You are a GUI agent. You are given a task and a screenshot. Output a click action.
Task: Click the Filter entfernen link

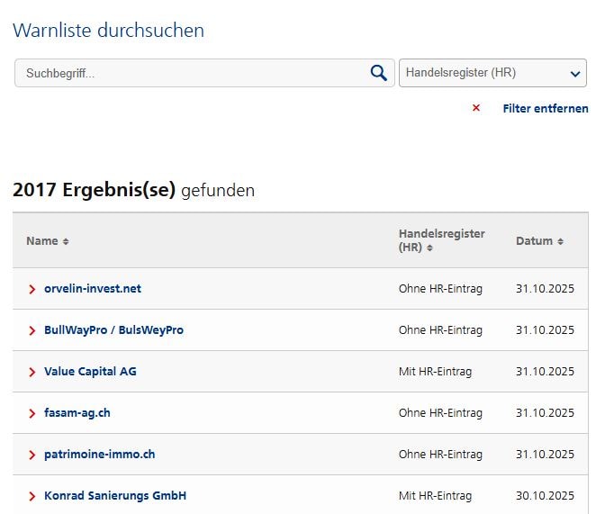[x=546, y=109]
